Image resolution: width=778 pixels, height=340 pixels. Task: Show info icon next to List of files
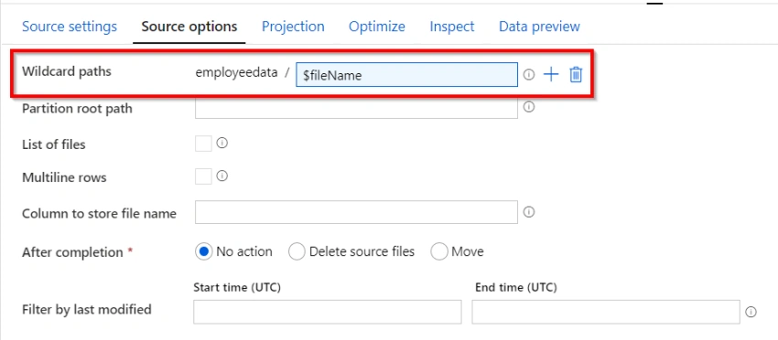point(222,143)
